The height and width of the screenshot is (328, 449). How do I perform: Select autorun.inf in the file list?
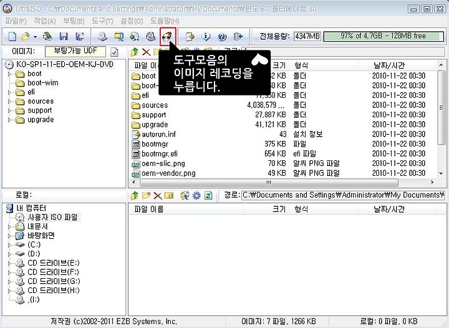tap(158, 135)
